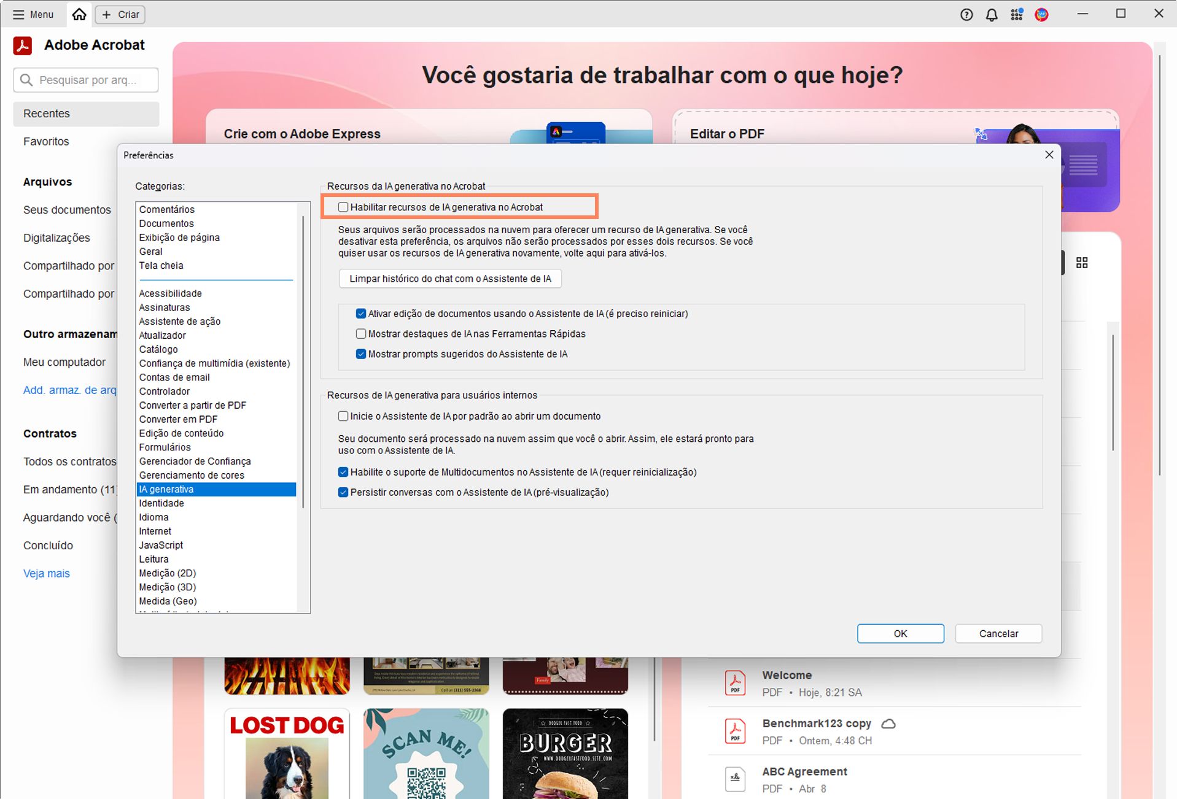This screenshot has width=1177, height=799.
Task: Select Geral category
Action: coord(216,252)
